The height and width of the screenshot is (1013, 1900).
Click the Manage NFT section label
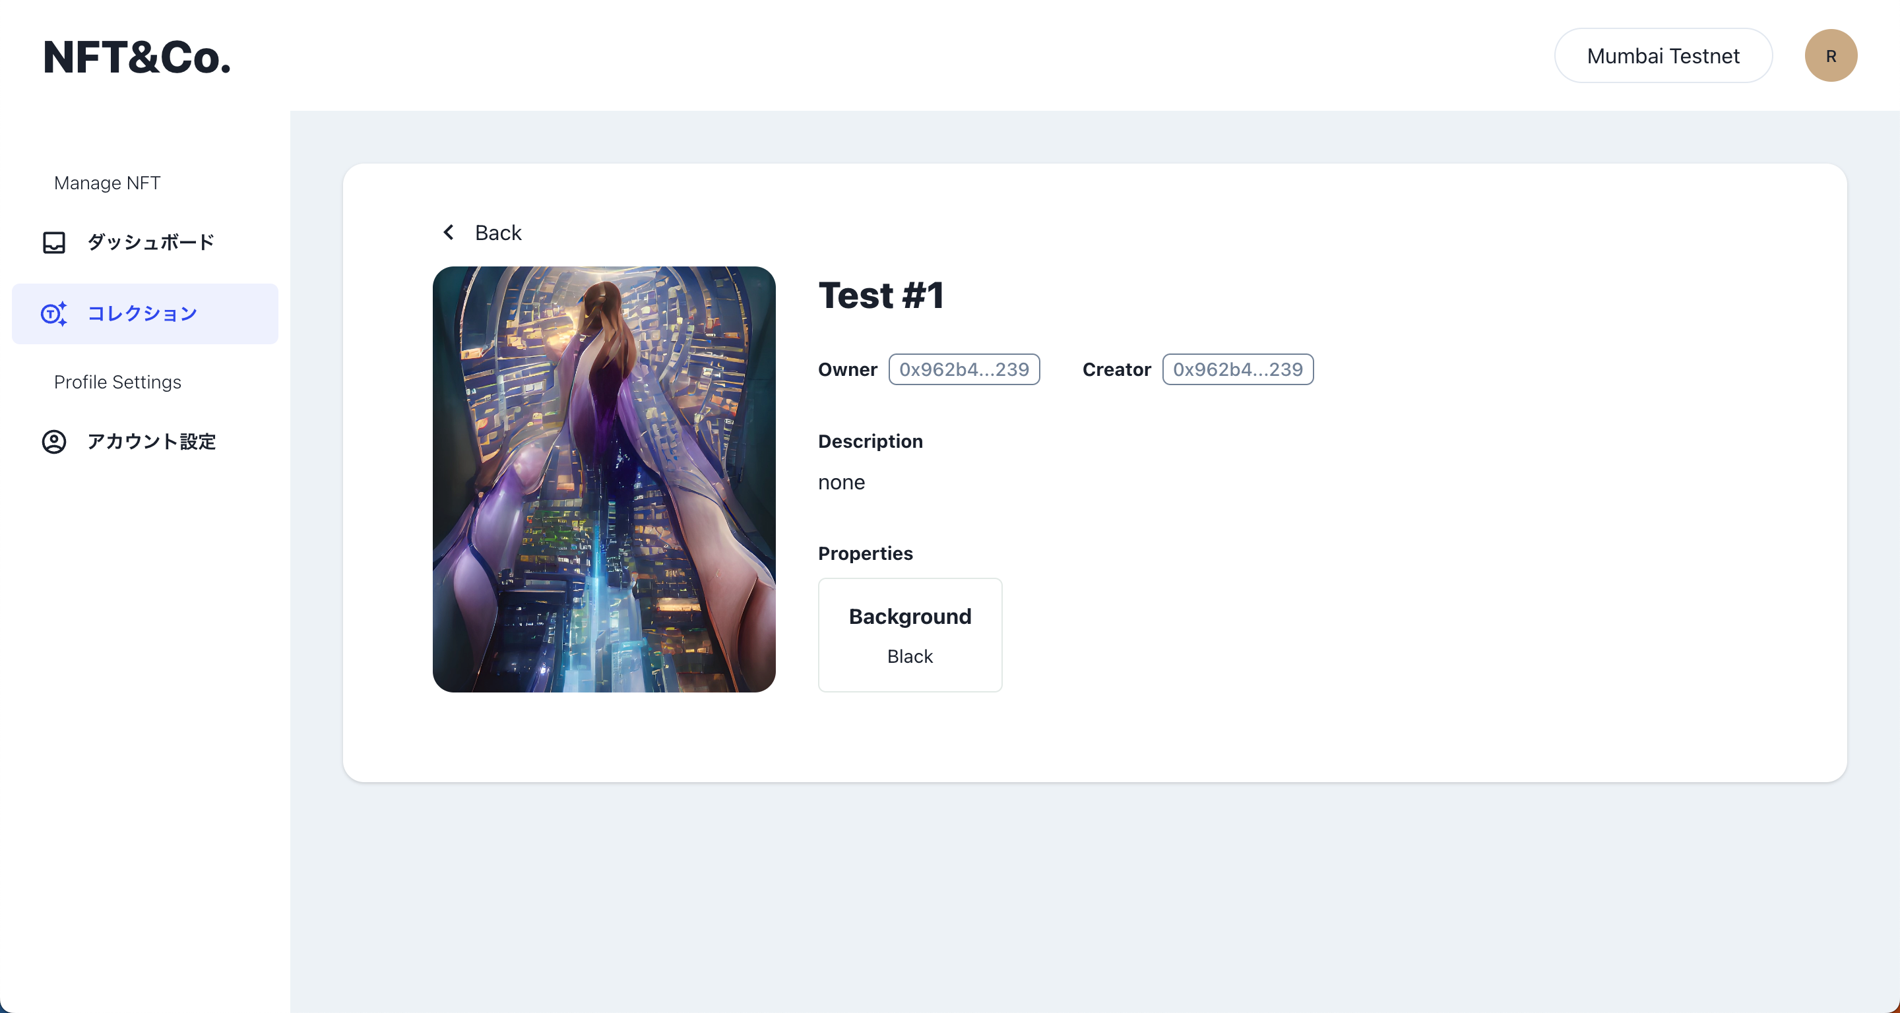coord(107,183)
